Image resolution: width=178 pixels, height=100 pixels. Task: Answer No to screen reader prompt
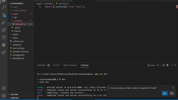click(172, 93)
